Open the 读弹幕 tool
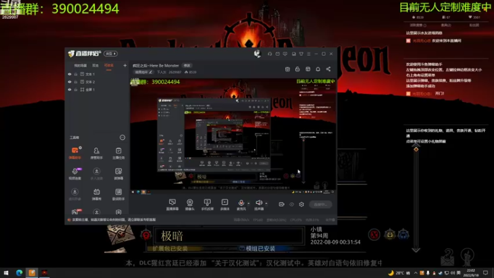Screen dimensions: 494x278 (x=119, y=174)
